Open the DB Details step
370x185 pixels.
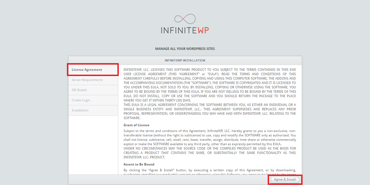93,90
